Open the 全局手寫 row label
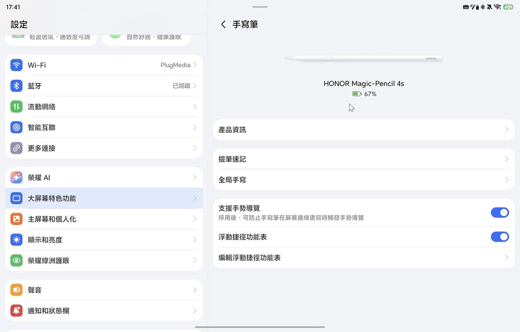The width and height of the screenshot is (520, 332). pos(232,180)
